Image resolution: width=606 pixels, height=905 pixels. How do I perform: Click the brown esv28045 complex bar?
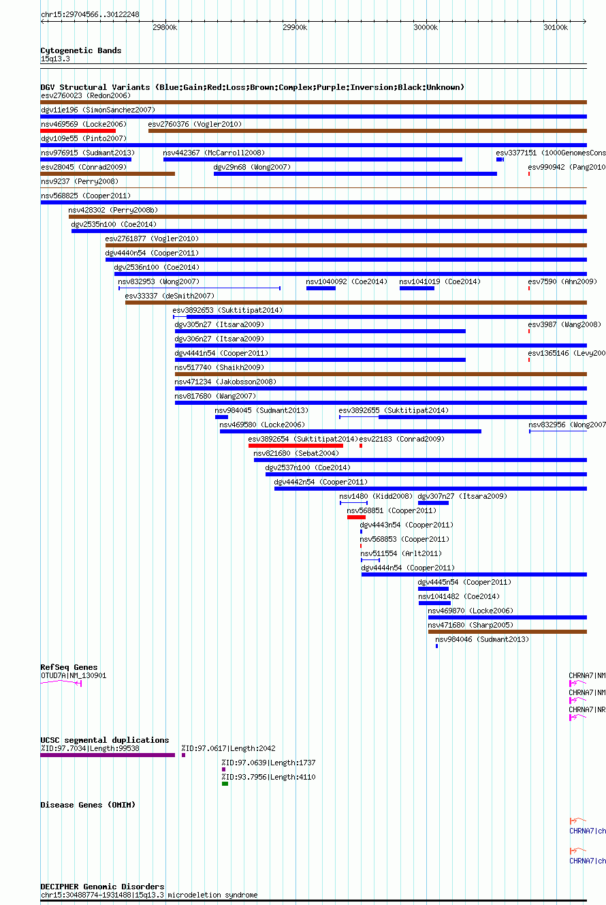(108, 174)
